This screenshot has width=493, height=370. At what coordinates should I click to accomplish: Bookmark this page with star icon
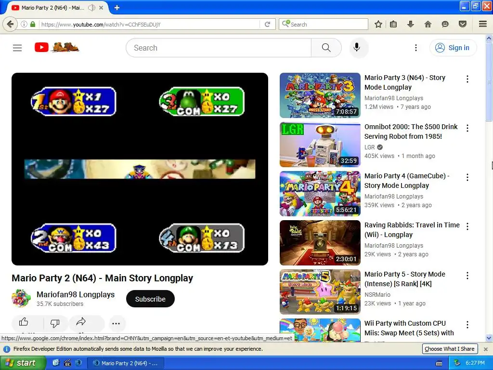(x=378, y=24)
